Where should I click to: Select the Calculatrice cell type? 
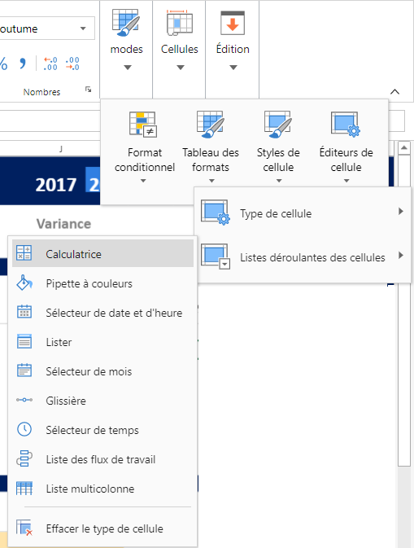coord(102,253)
